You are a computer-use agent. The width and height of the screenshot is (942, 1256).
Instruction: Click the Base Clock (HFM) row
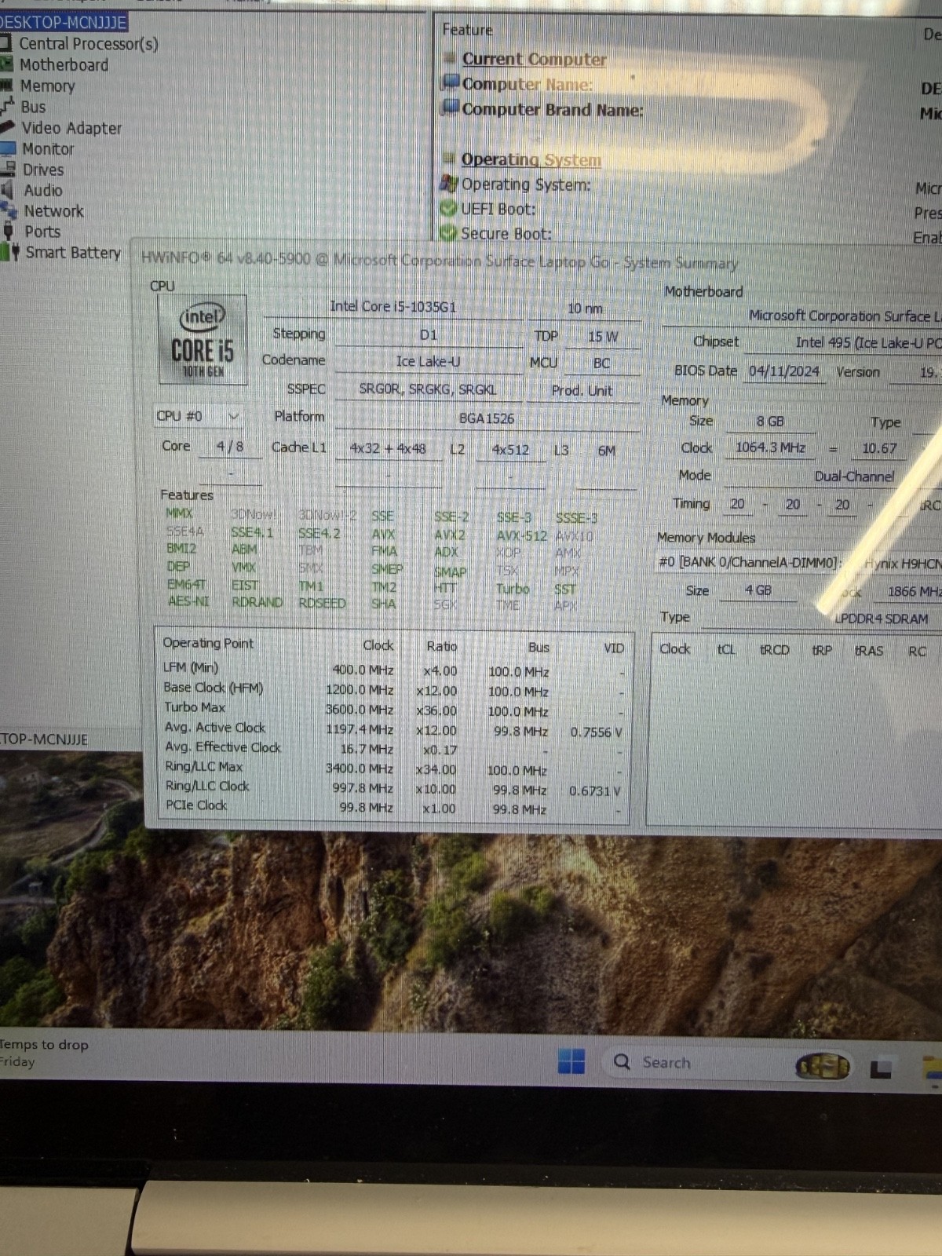tap(392, 689)
